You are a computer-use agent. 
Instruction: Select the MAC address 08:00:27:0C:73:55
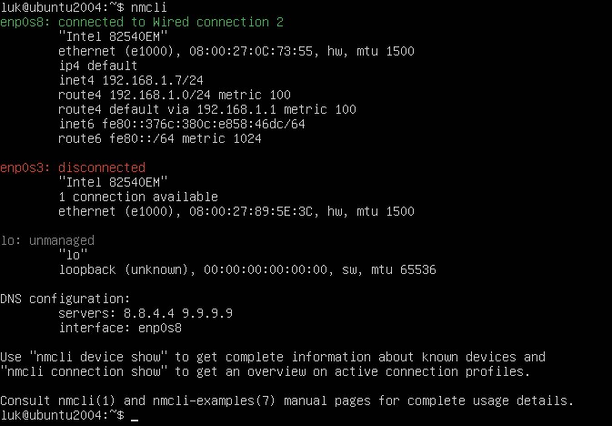pyautogui.click(x=251, y=51)
